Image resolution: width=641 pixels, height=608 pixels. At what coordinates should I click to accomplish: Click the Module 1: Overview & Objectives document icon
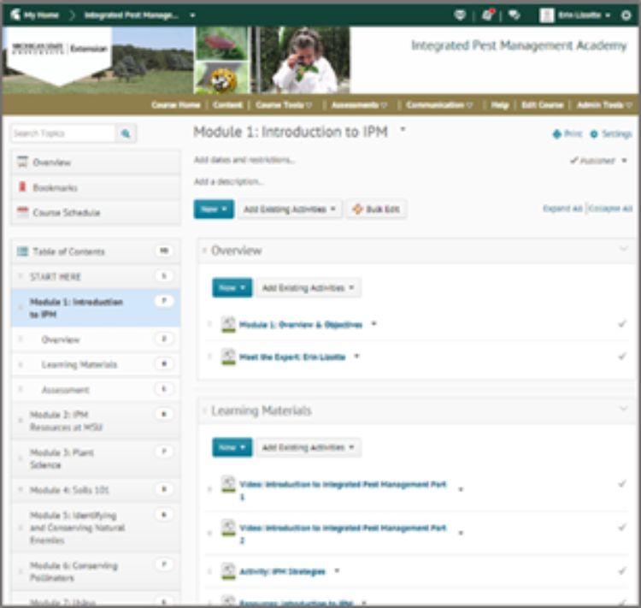[x=228, y=325]
